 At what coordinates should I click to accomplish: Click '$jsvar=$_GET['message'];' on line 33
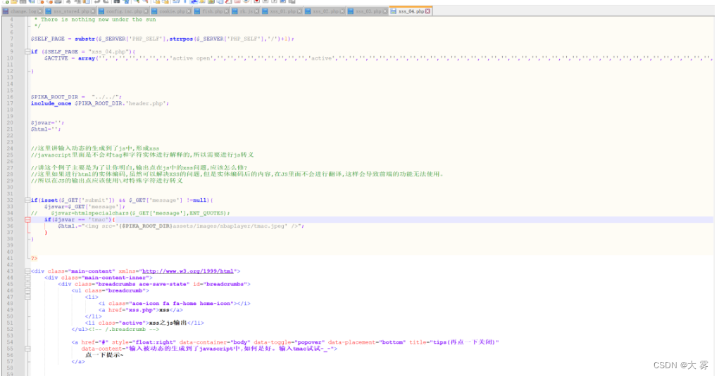tap(85, 207)
